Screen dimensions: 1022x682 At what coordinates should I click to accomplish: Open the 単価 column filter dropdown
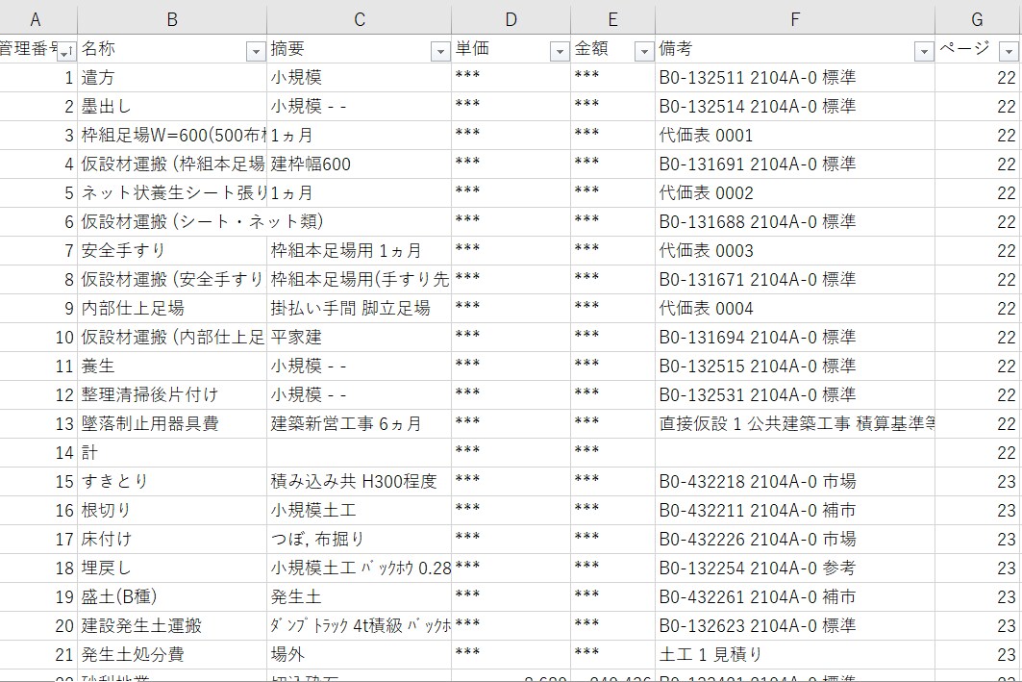click(x=560, y=52)
